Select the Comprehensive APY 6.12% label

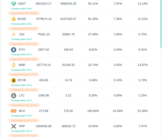tap(24, 29)
